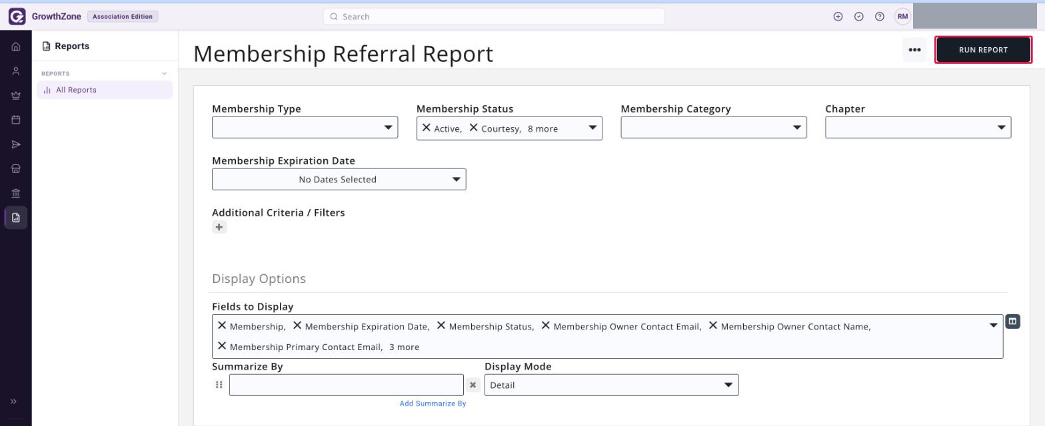Remove the Active status chip

point(427,128)
